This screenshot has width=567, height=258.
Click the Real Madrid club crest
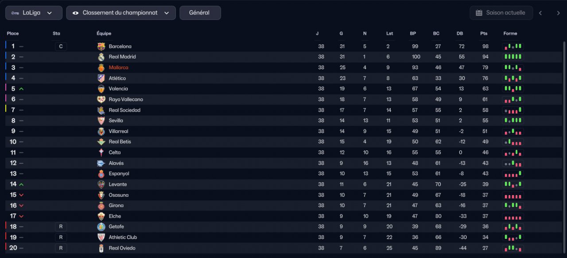[x=101, y=57]
